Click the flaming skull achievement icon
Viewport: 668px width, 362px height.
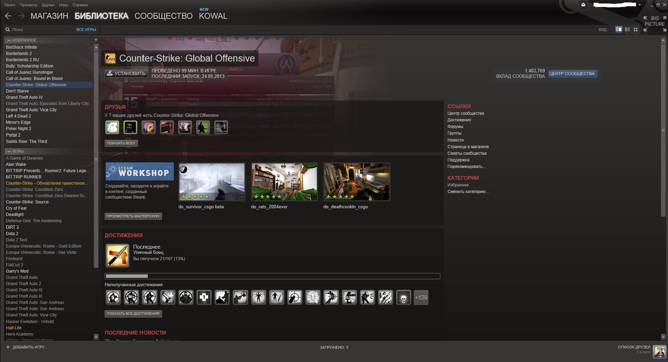(403, 298)
